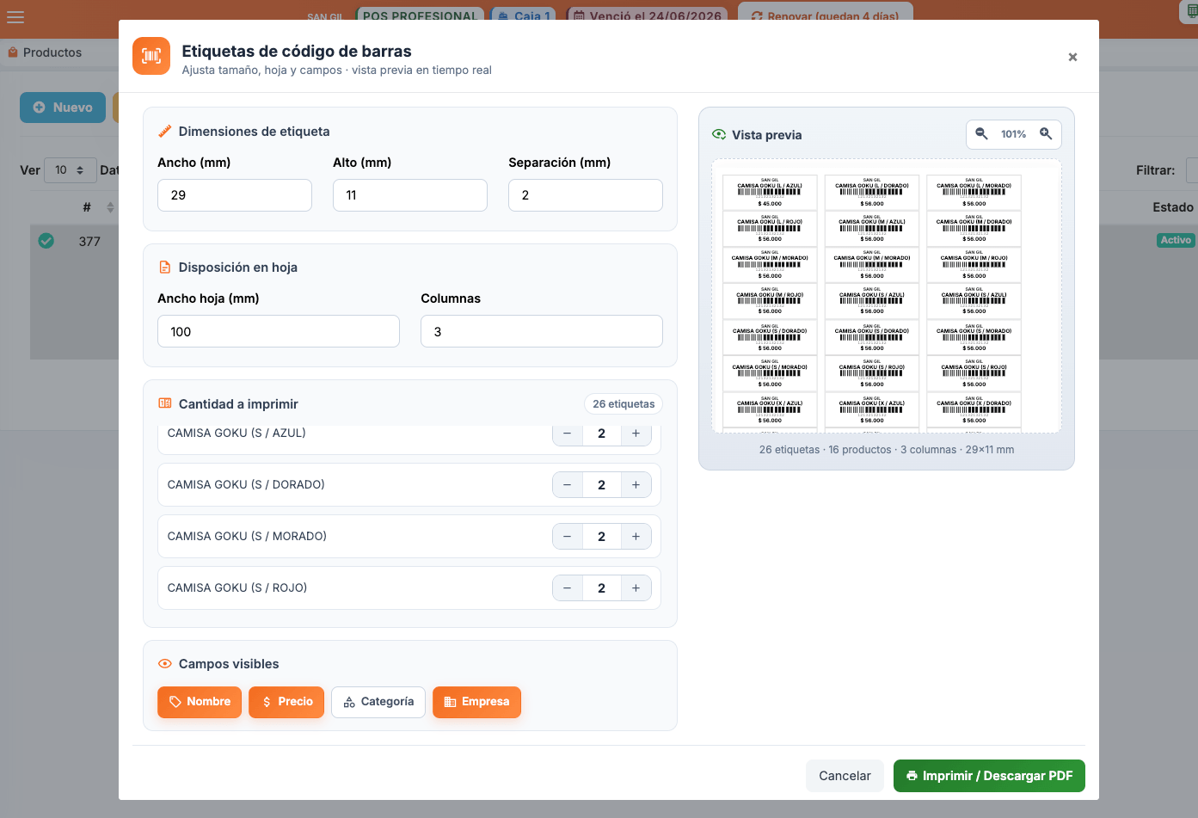Toggle the Empresa visible field
Image resolution: width=1198 pixels, height=818 pixels.
click(x=476, y=702)
